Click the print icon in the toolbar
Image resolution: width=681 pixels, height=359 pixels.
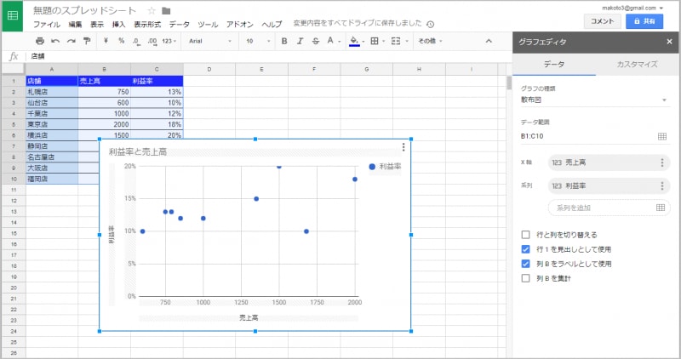[39, 41]
